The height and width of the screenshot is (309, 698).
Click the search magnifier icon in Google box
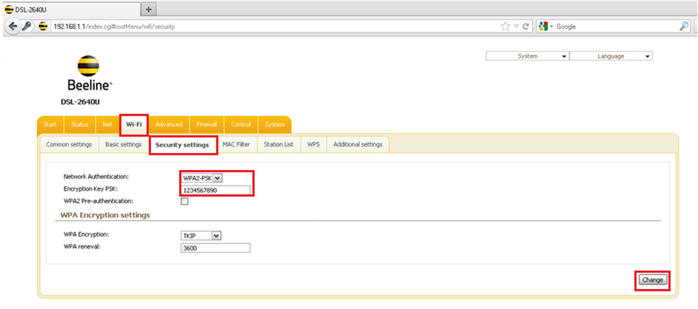(x=683, y=26)
